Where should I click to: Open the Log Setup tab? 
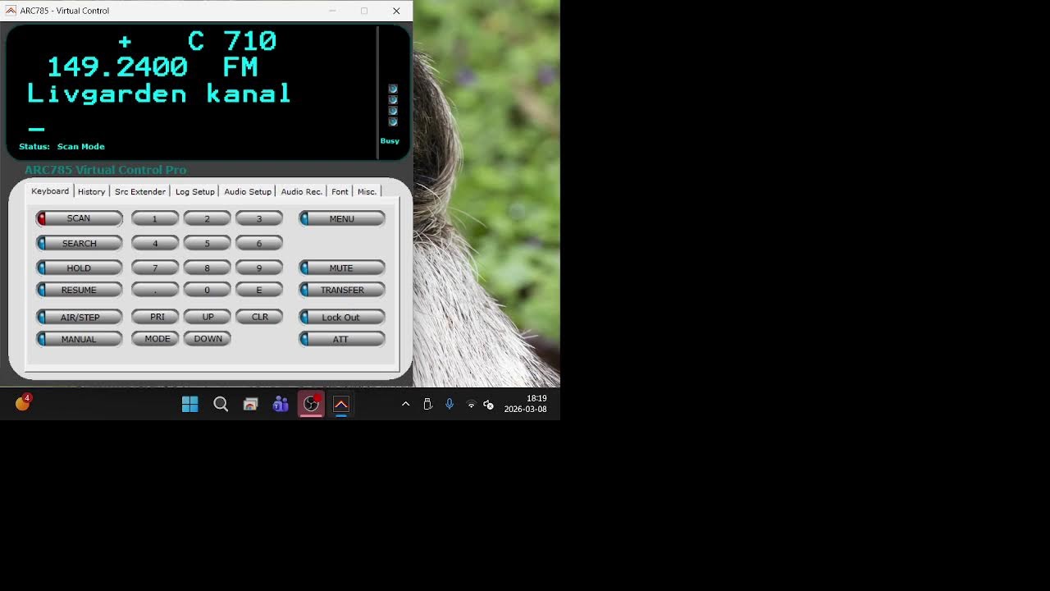(x=194, y=191)
